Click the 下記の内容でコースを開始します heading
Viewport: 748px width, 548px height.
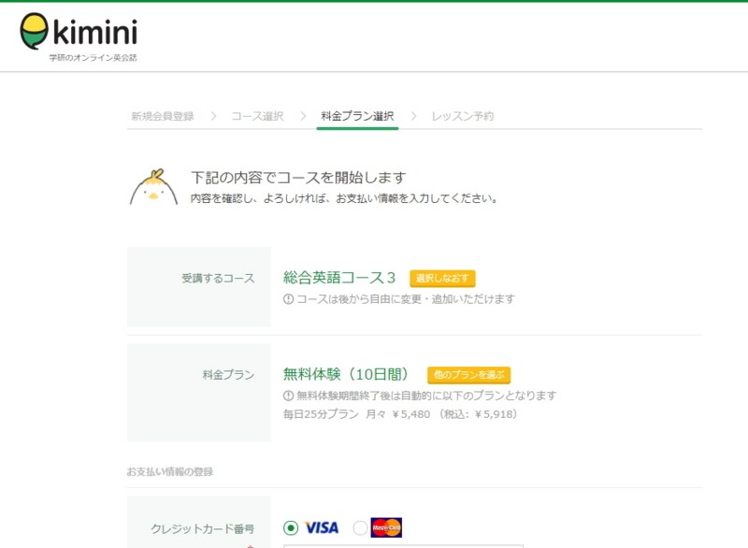(x=298, y=178)
